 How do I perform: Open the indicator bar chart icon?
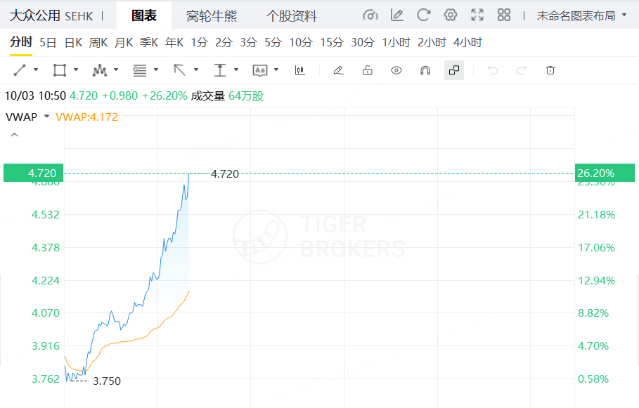pyautogui.click(x=300, y=70)
